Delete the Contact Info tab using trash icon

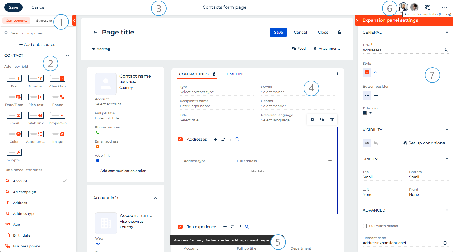[x=214, y=74]
